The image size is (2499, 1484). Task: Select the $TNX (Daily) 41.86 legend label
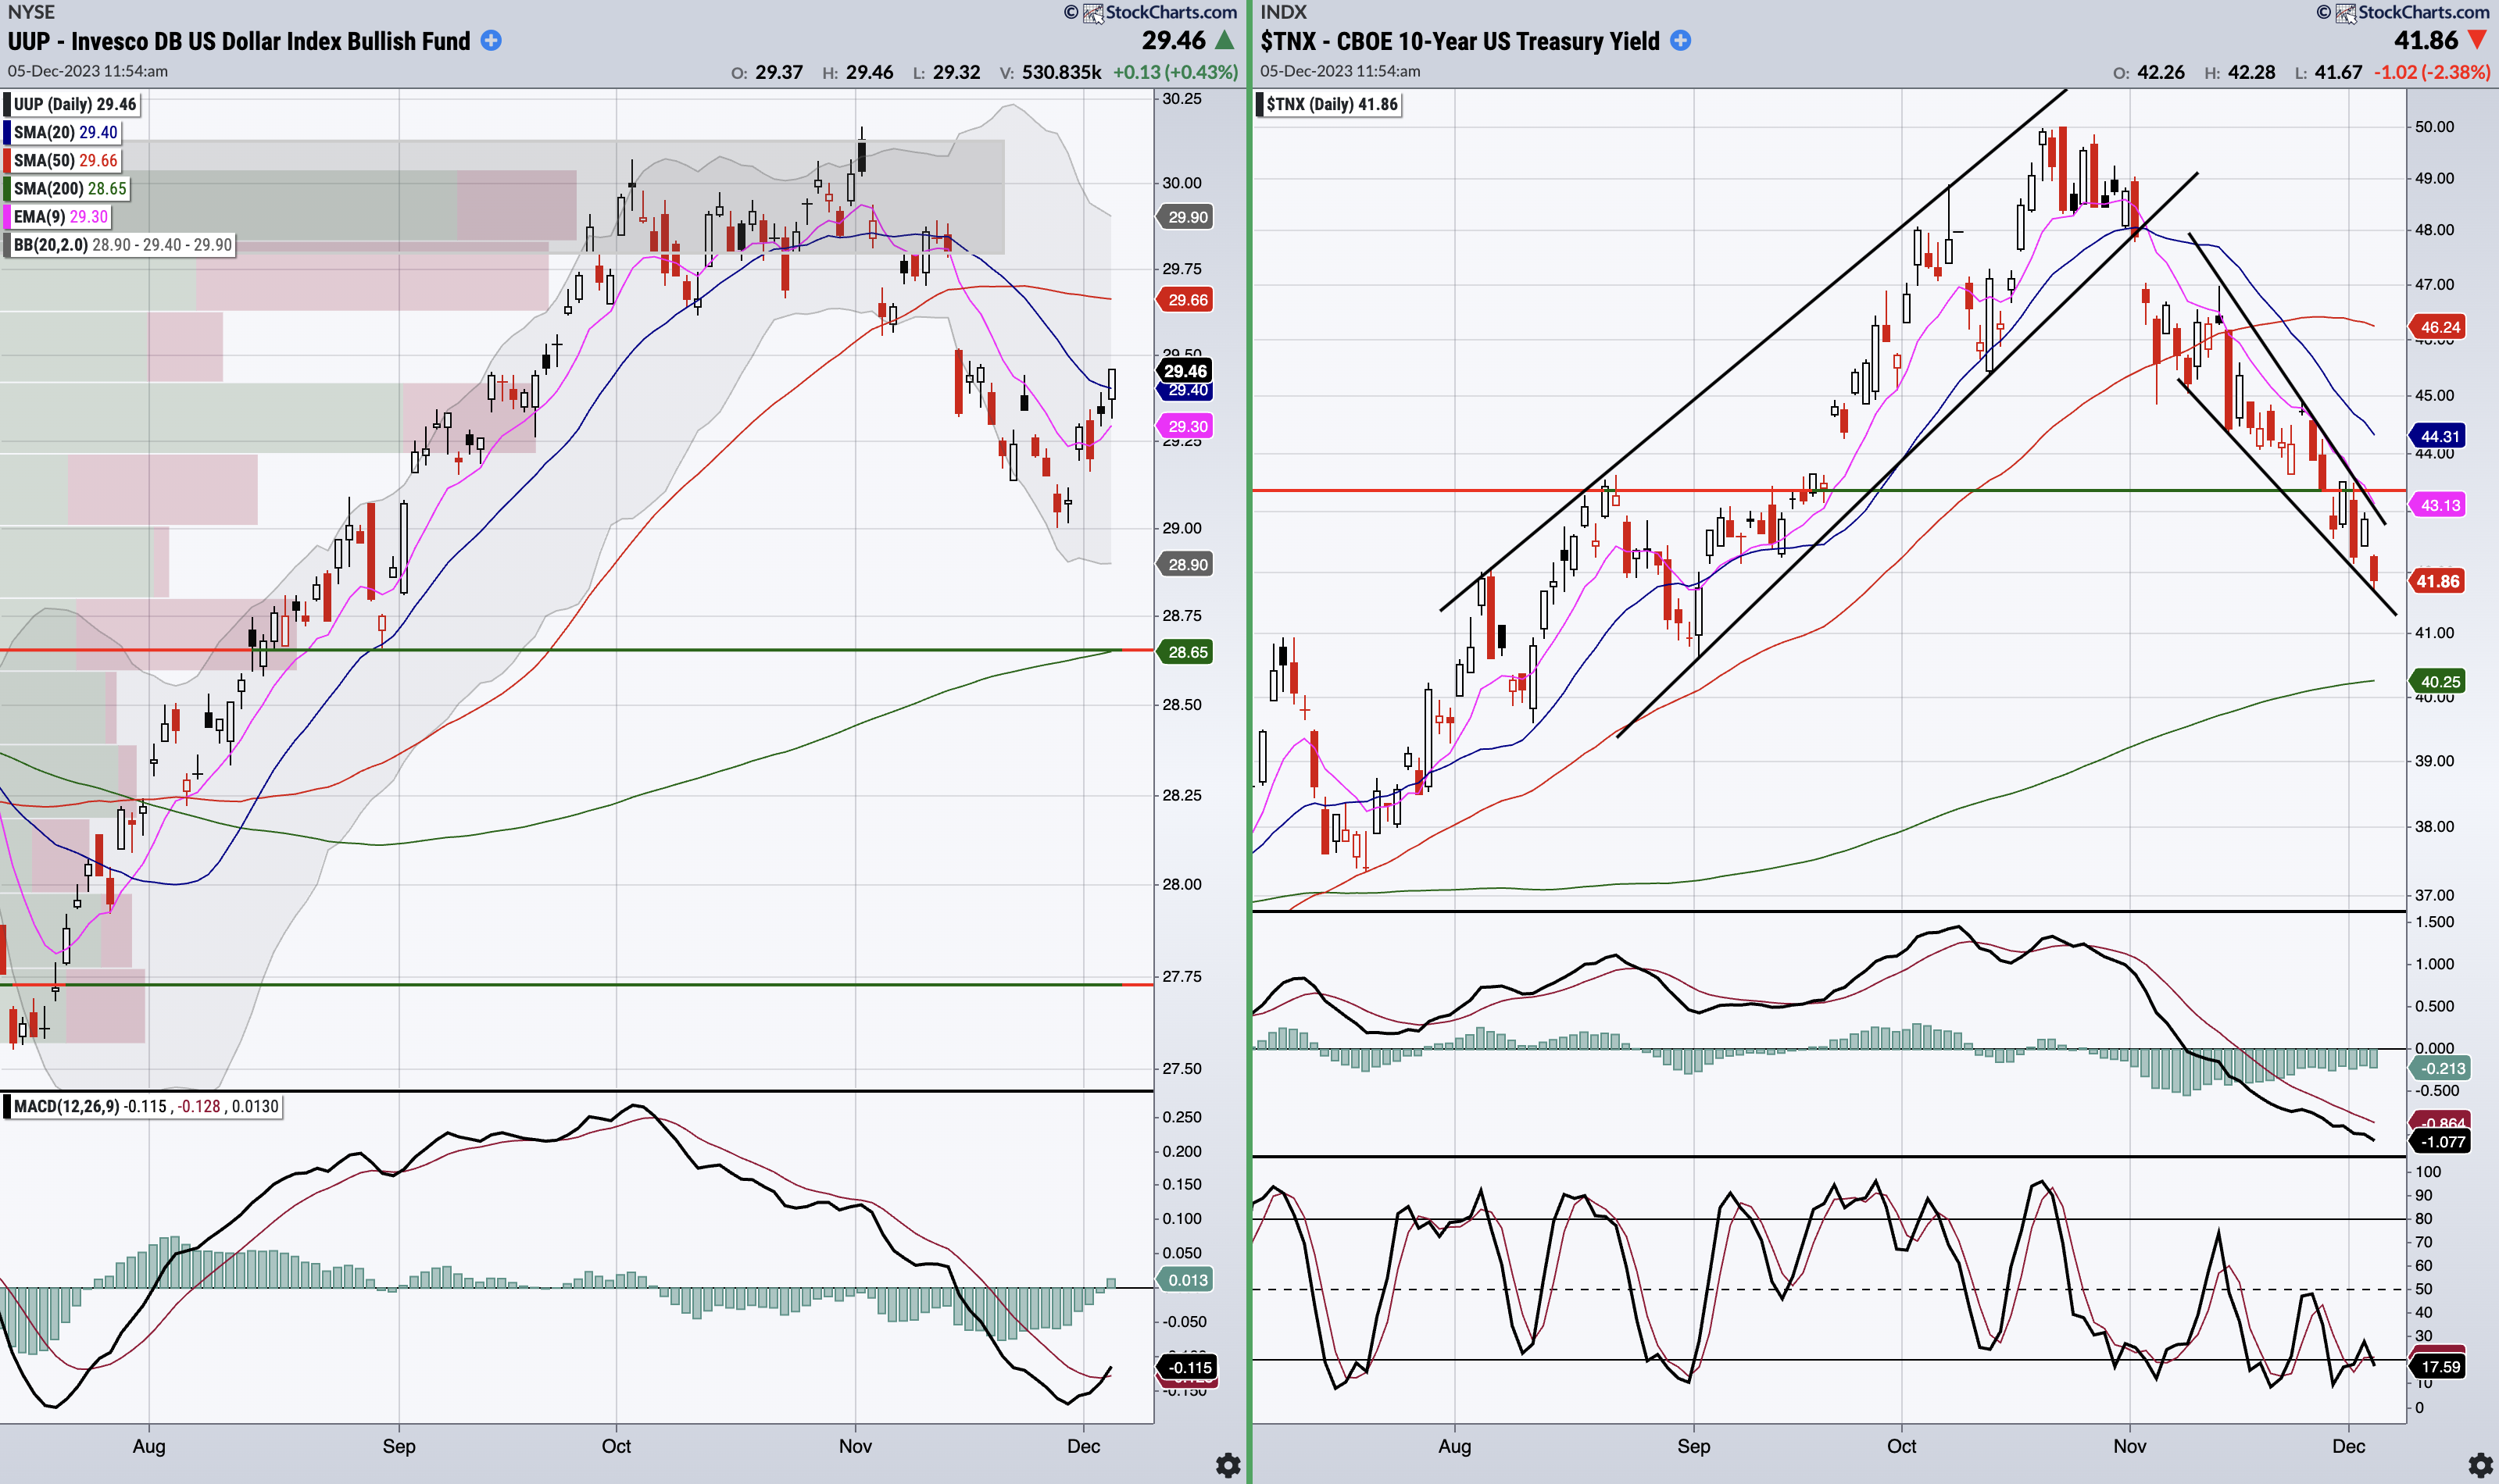click(x=1328, y=104)
